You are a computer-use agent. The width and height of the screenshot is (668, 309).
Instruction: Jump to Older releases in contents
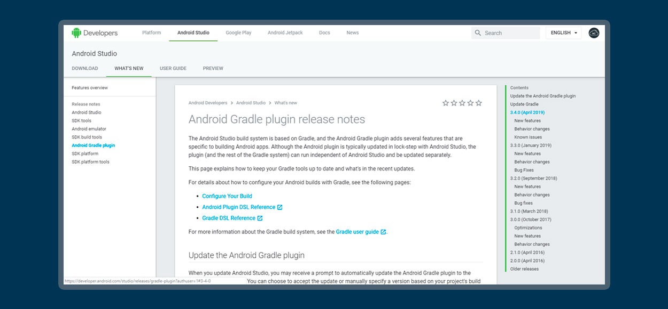click(x=524, y=269)
